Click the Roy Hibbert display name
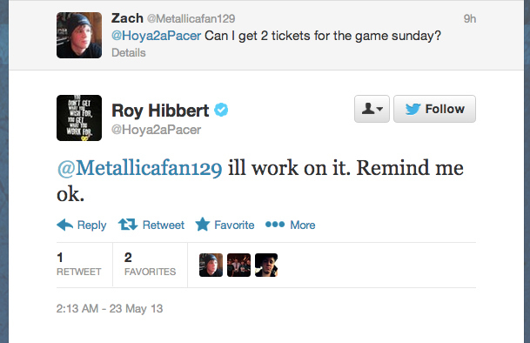 tap(160, 111)
